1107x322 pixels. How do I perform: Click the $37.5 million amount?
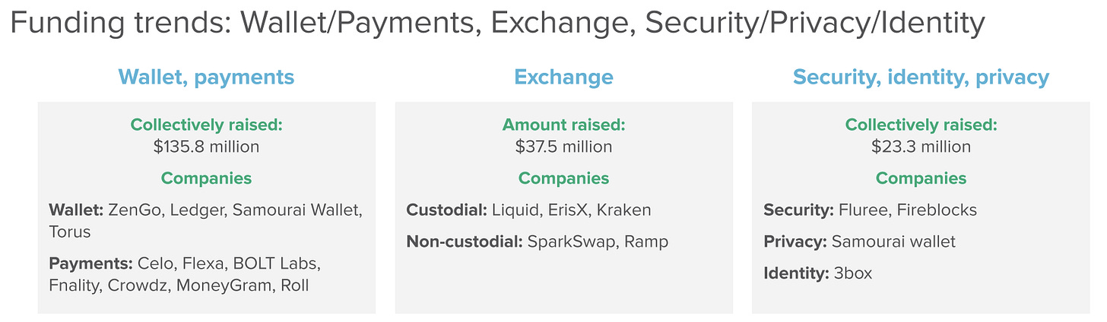pyautogui.click(x=563, y=147)
